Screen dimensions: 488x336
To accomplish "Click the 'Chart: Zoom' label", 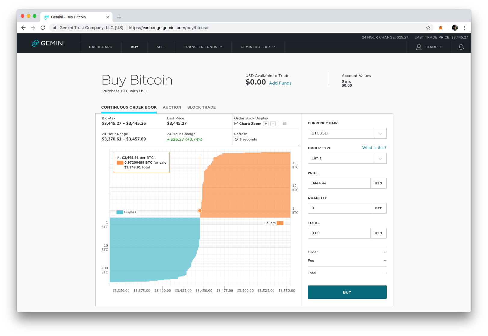I will click(x=250, y=124).
